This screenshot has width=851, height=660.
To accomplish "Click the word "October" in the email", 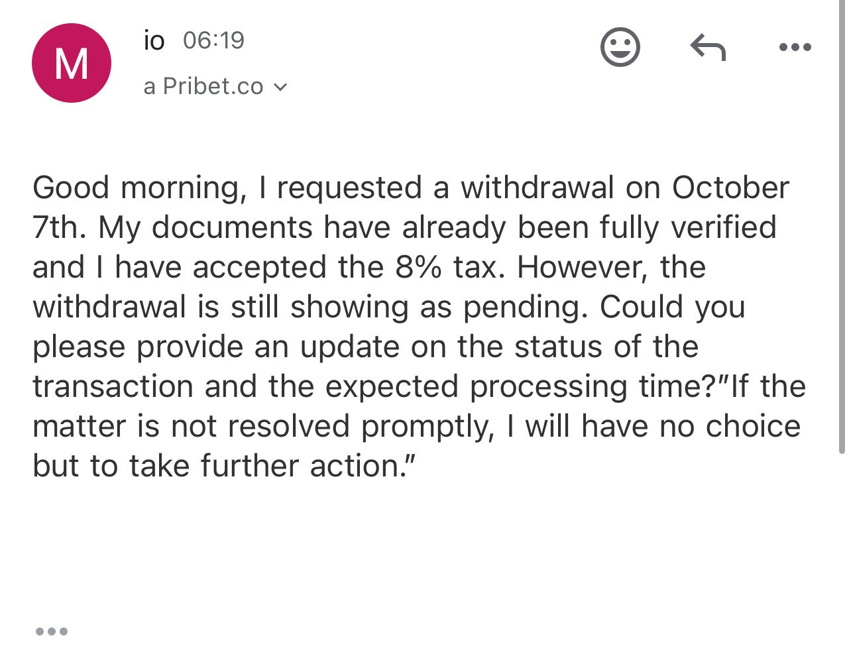I will (x=730, y=188).
